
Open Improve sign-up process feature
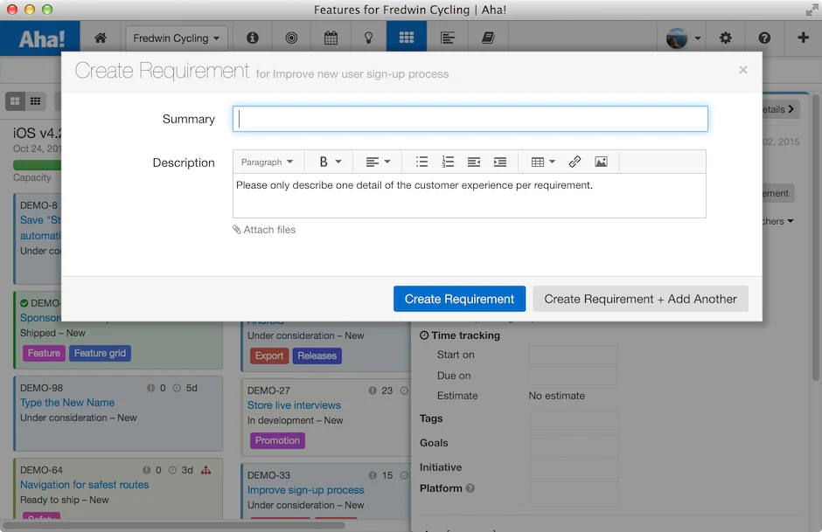306,489
